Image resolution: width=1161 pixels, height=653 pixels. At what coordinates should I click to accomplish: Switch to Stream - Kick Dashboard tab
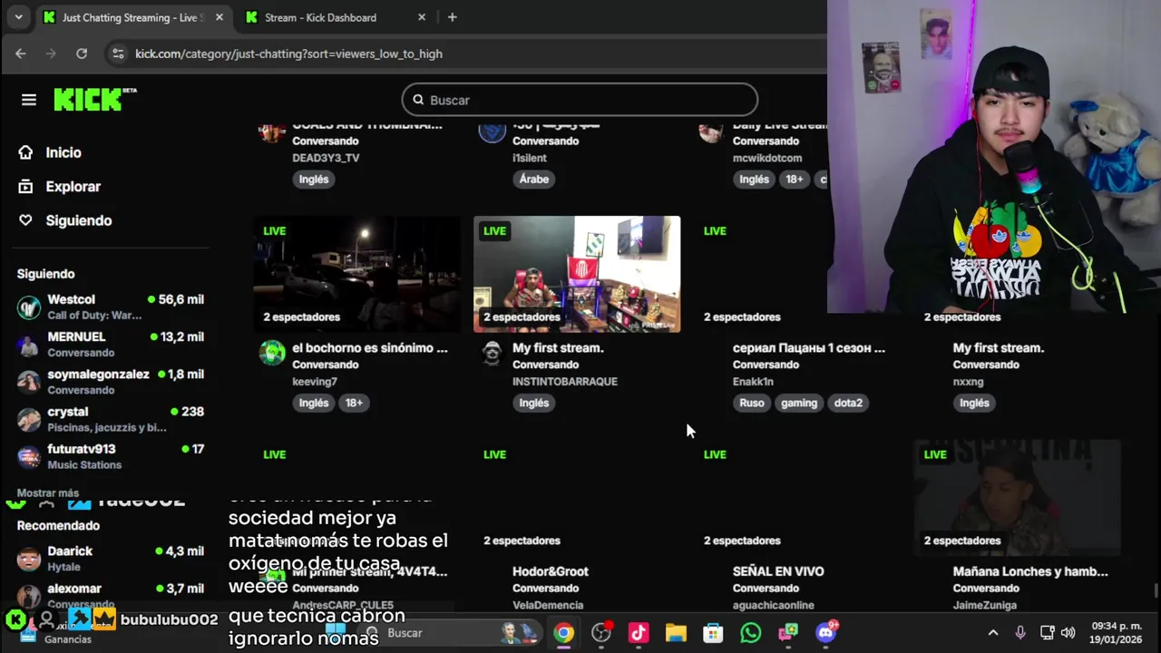pos(321,17)
